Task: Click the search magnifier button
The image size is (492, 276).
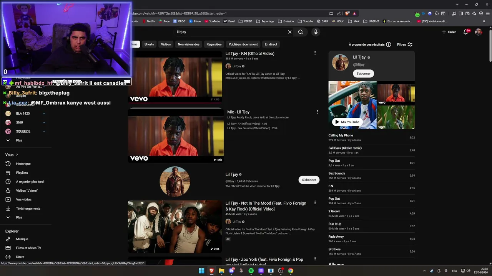Action: [301, 32]
